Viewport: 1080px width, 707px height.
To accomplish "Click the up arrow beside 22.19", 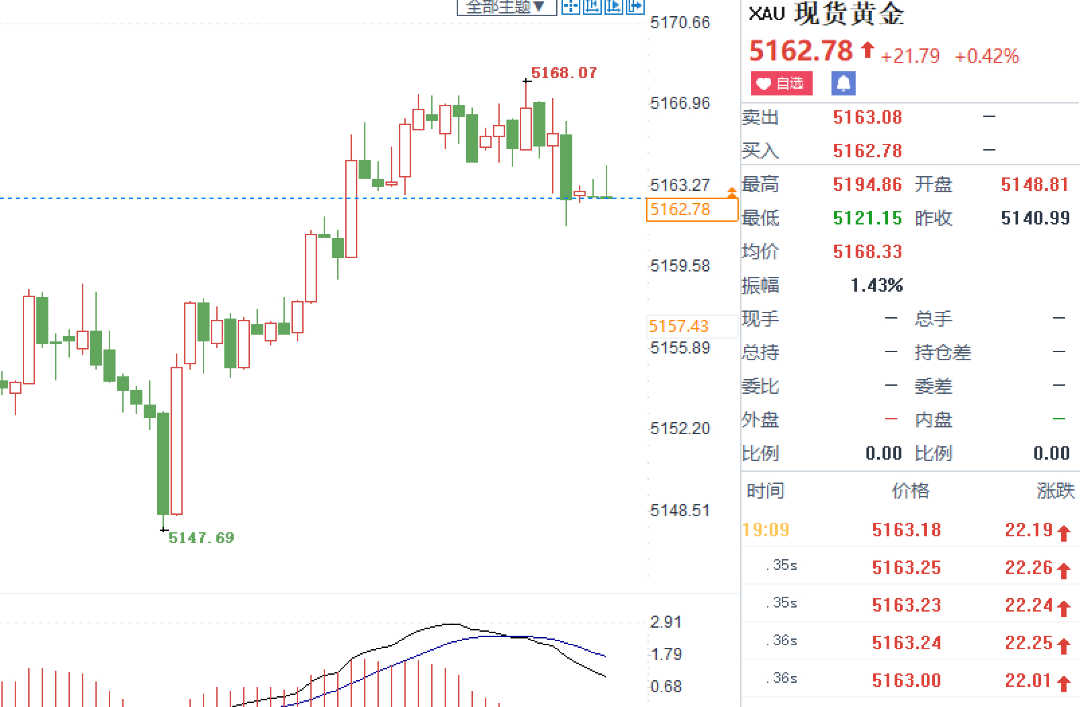I will coord(1063,534).
